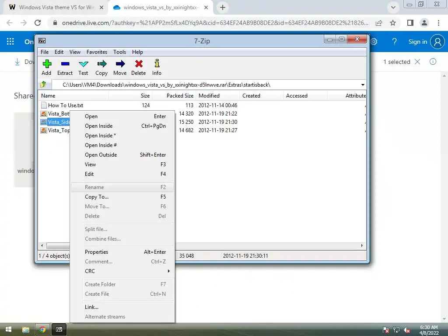Open the Help menu
This screenshot has height=336, width=448.
[137, 52]
